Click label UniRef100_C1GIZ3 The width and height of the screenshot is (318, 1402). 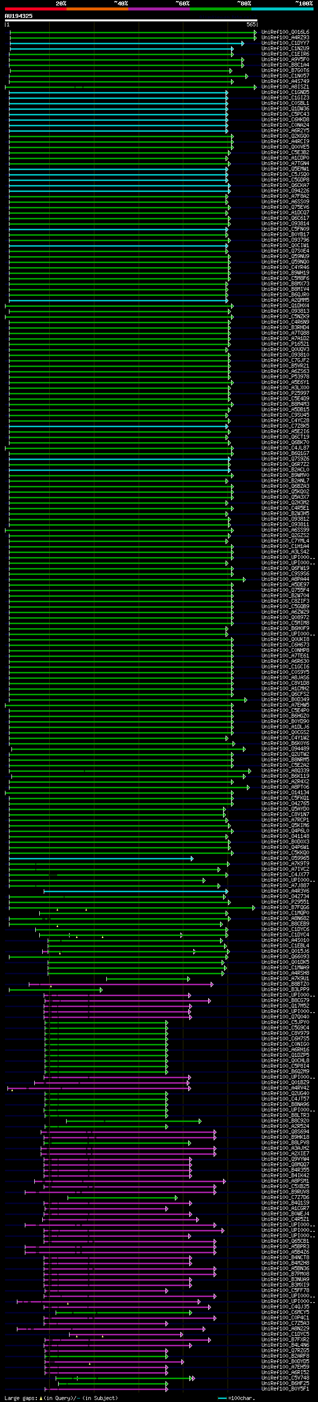[285, 98]
